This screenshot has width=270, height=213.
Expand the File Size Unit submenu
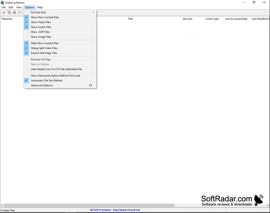tap(60, 12)
